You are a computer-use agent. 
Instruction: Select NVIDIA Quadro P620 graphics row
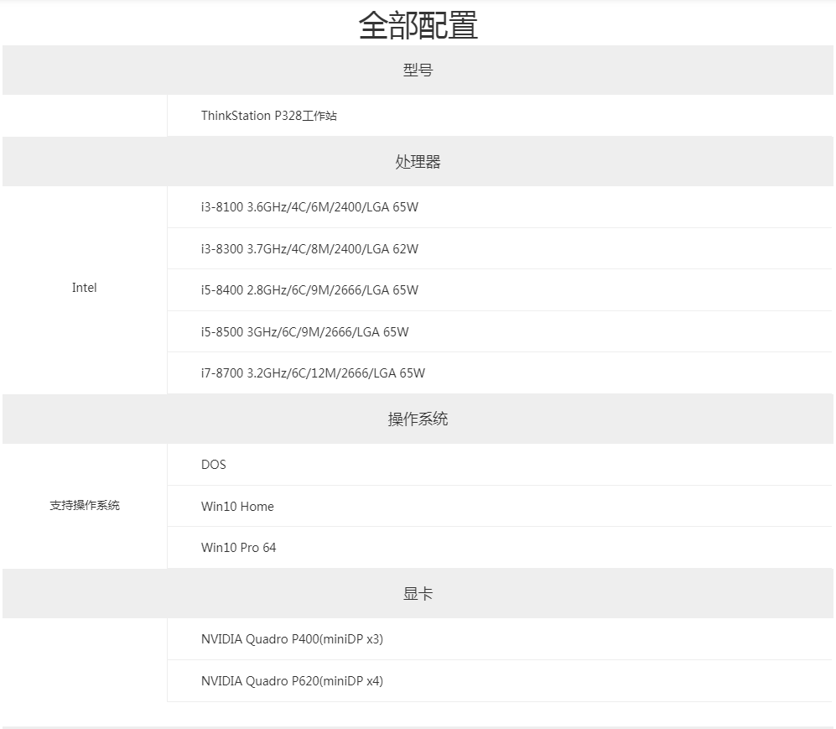click(x=500, y=681)
